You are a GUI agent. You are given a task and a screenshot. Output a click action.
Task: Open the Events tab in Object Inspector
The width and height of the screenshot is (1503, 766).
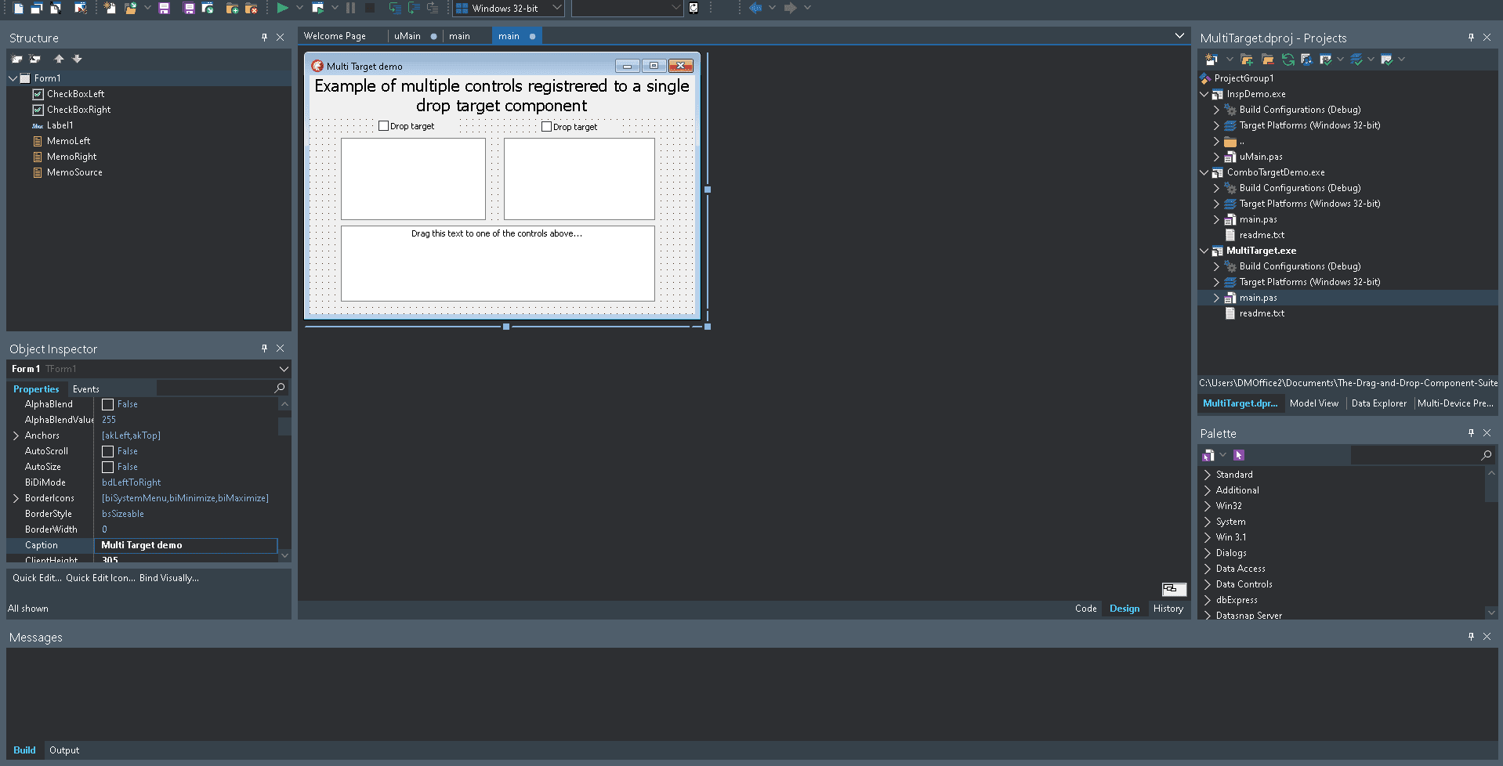coord(86,389)
